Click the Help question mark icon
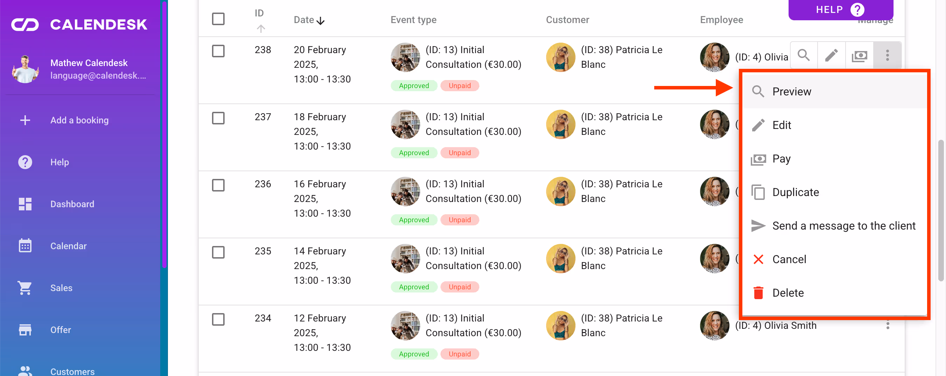This screenshot has height=376, width=946. (24, 162)
